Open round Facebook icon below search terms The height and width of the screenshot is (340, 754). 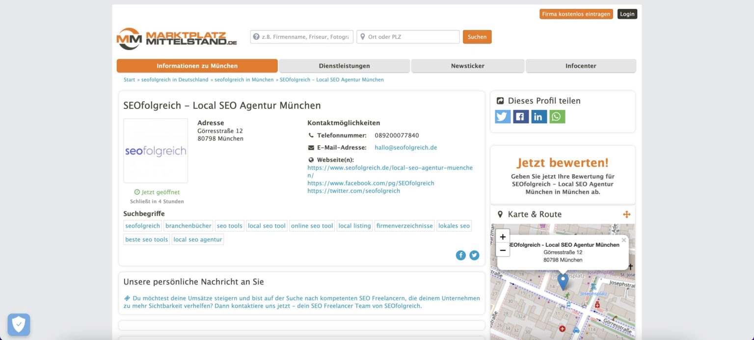460,255
